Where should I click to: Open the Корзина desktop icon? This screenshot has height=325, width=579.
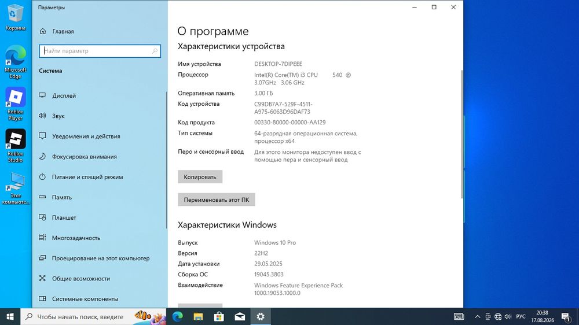click(x=15, y=17)
